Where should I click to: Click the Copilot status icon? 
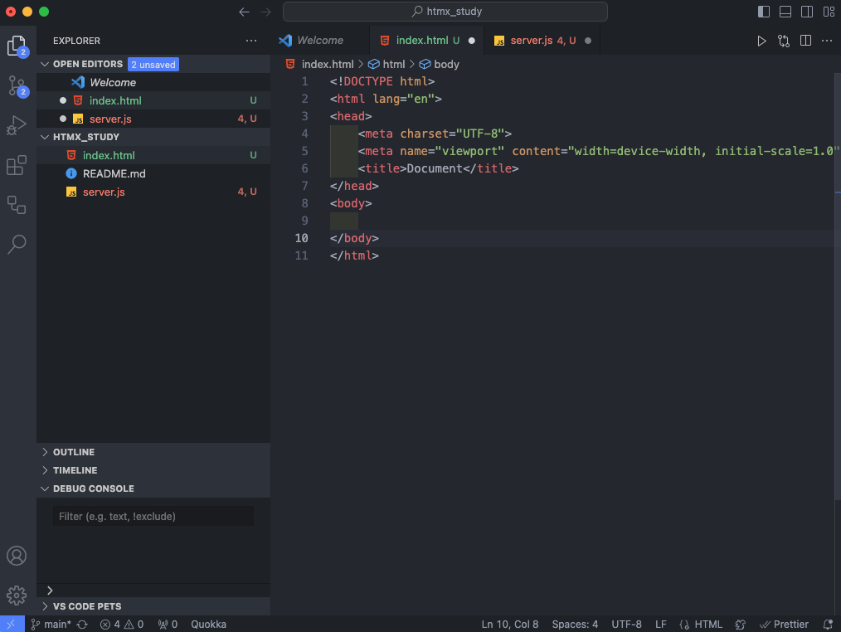click(x=741, y=625)
